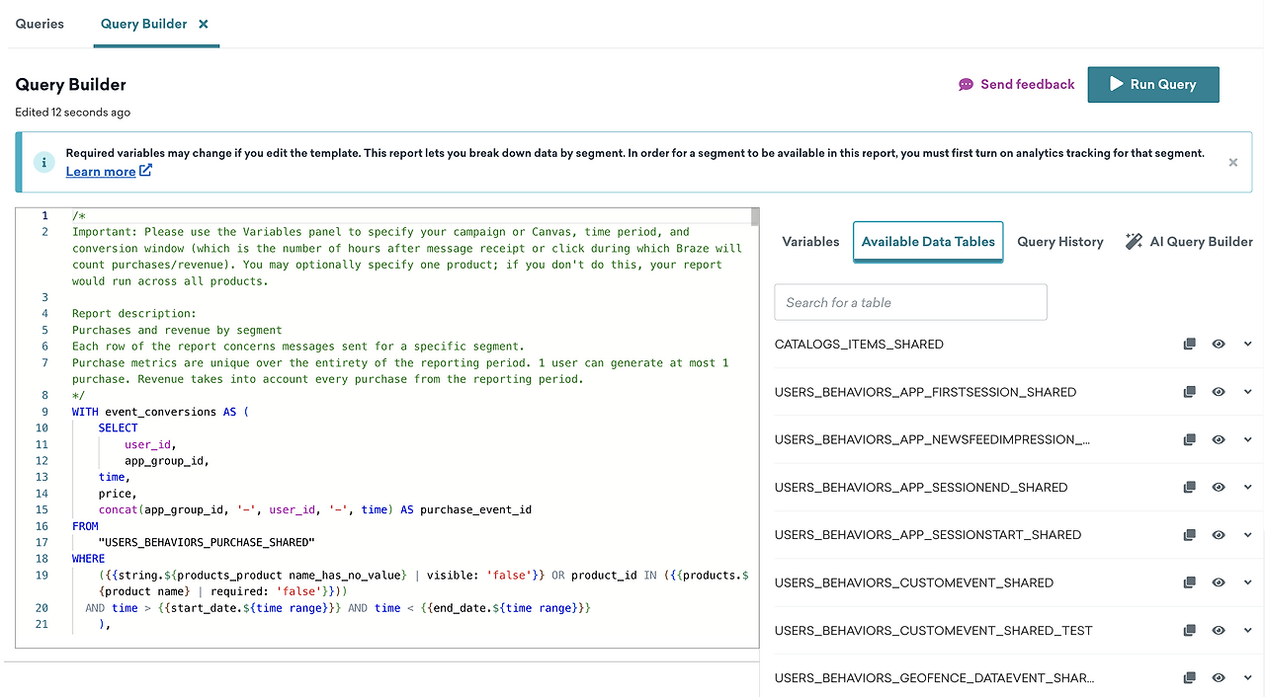This screenshot has height=697, width=1265.
Task: Click the Run Query button
Action: 1152,85
